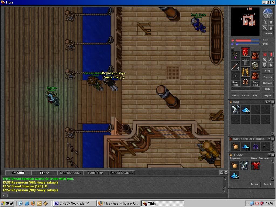The image size is (276, 207).
Task: Select the 39 blue crystals in the backpack
Action: click(245, 146)
